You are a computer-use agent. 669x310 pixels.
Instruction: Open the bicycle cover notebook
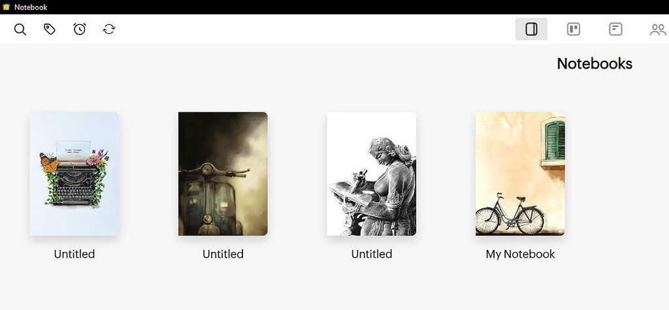click(520, 174)
